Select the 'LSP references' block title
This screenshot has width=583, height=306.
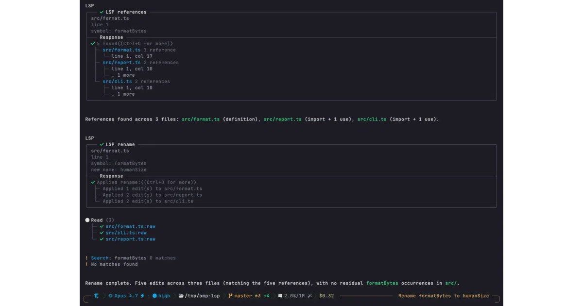pyautogui.click(x=126, y=12)
